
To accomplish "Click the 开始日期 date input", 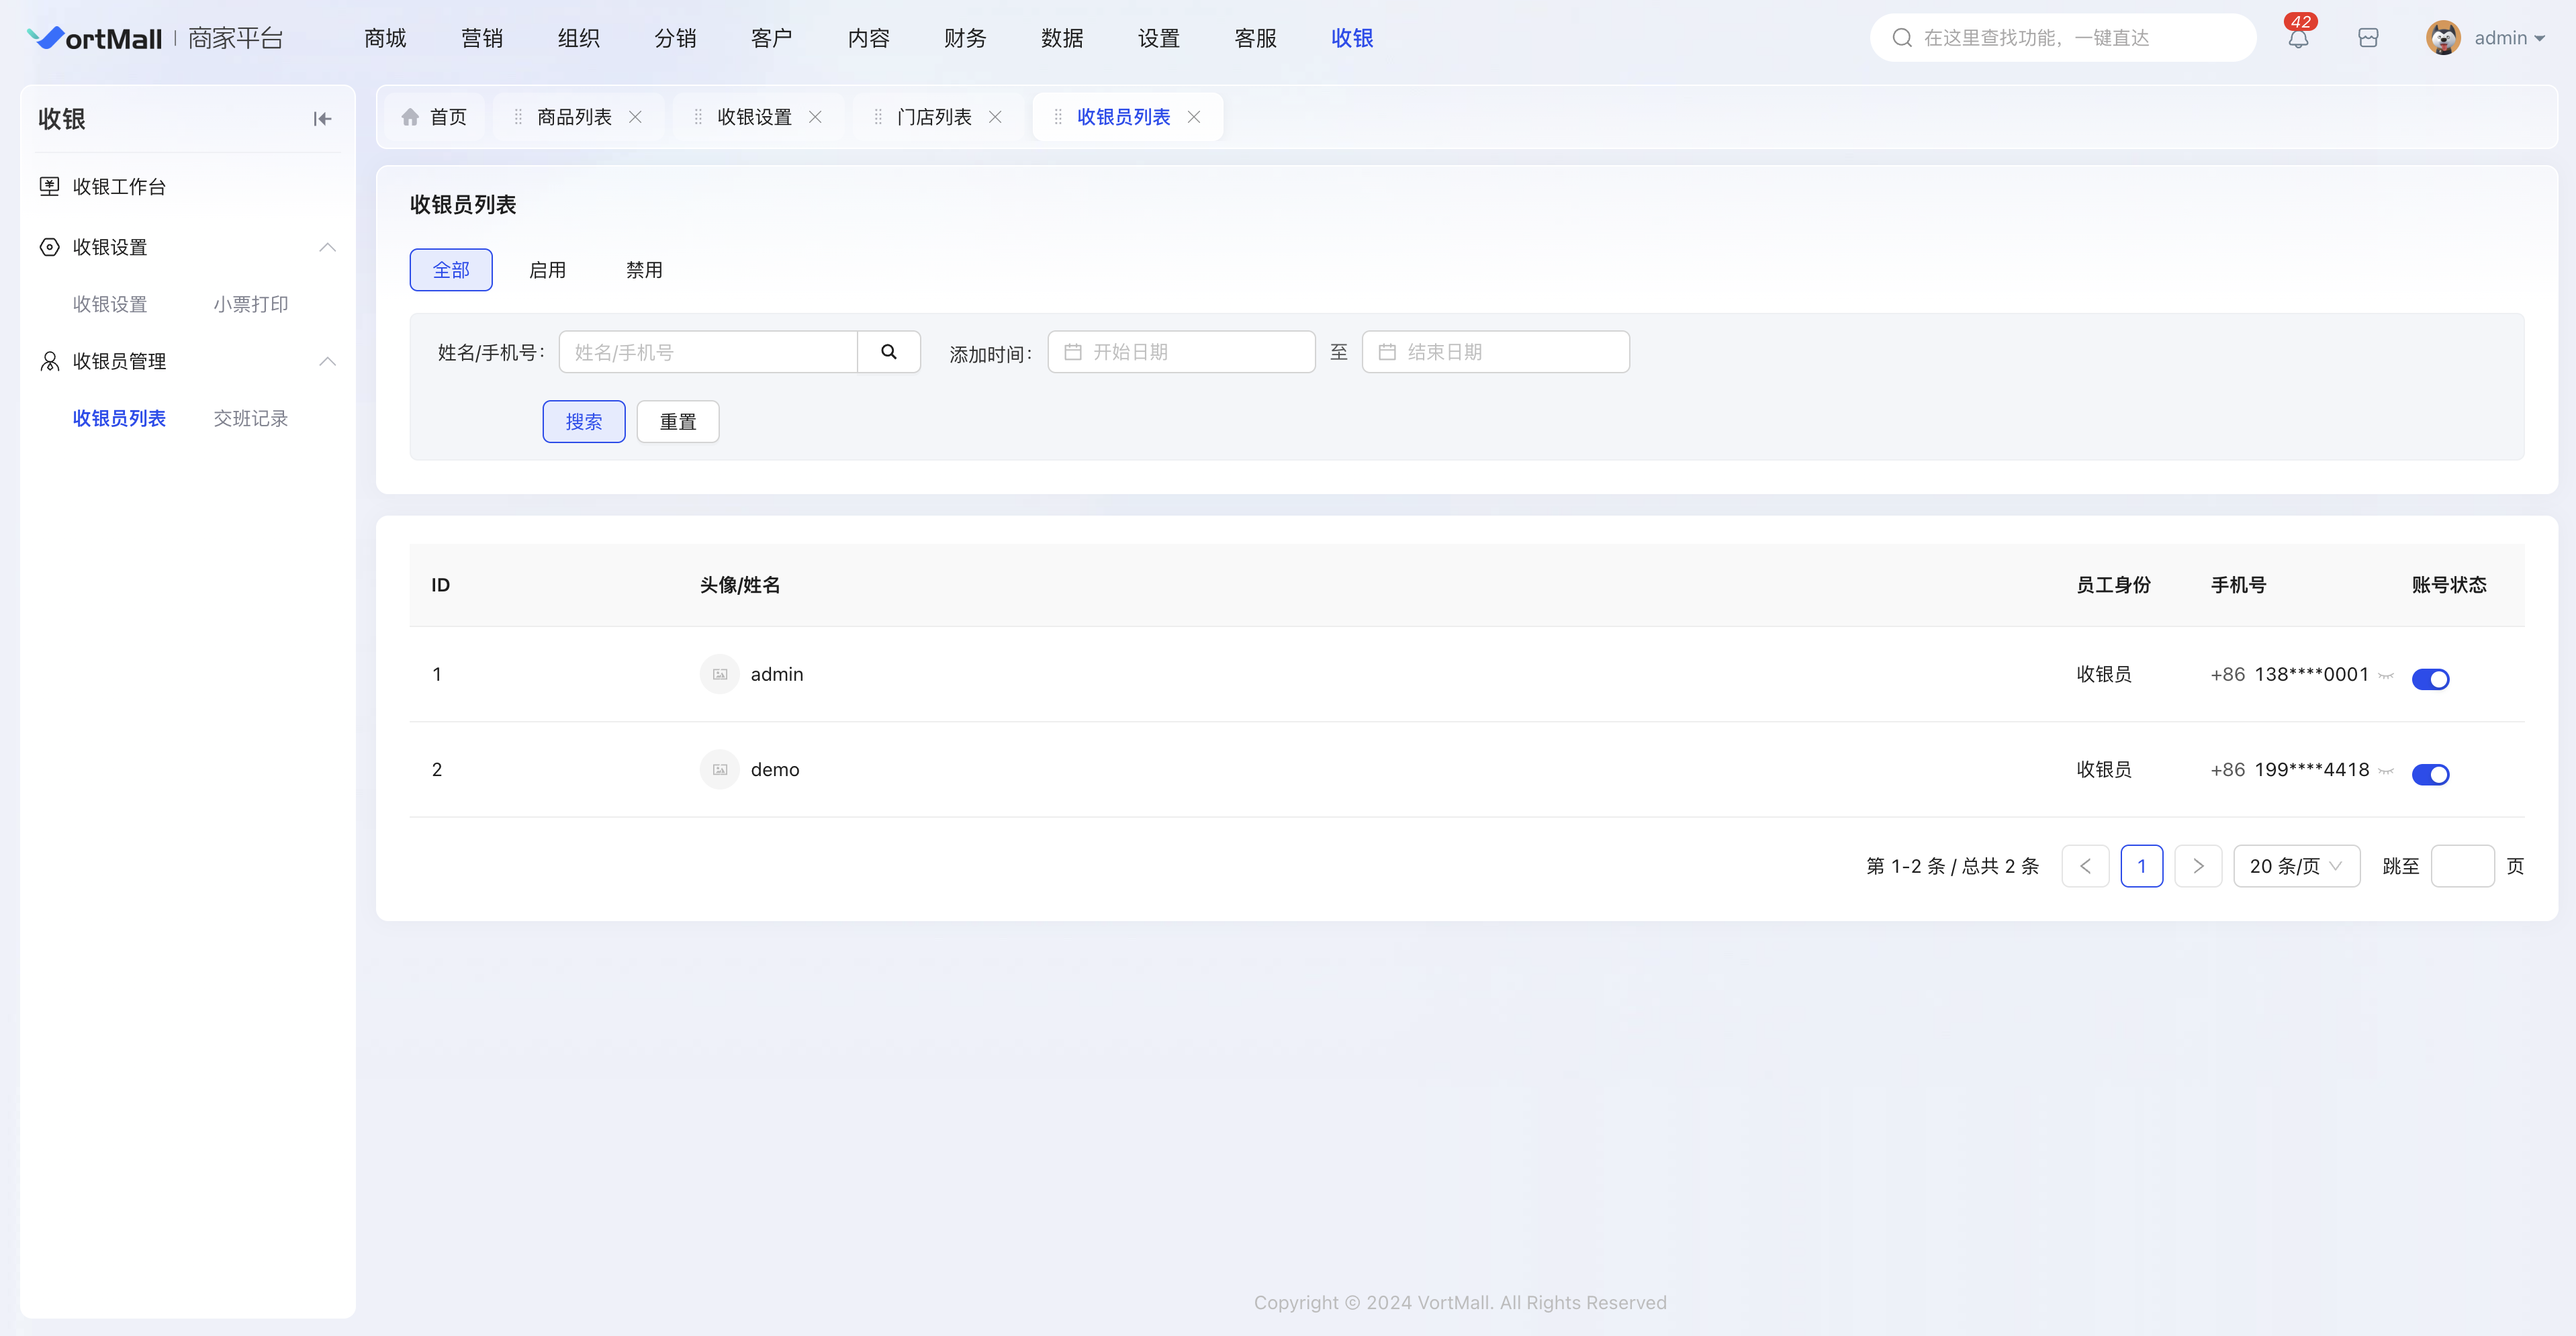I will coord(1181,352).
